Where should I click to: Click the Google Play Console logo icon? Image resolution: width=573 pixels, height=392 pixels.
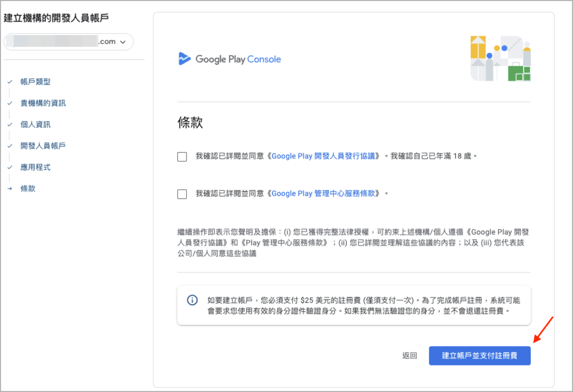pyautogui.click(x=184, y=58)
